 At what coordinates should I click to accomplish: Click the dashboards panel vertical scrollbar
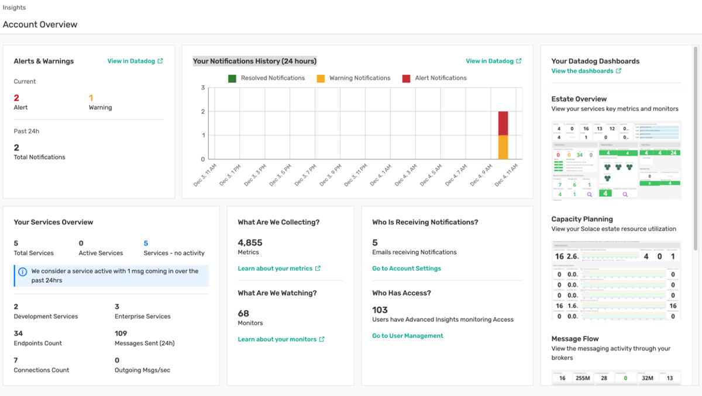695,146
